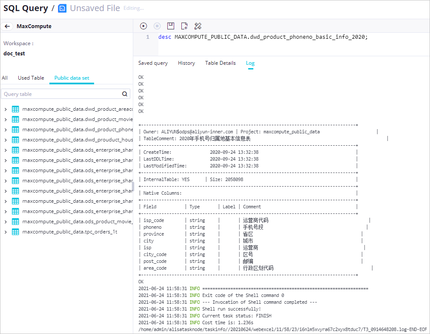Expand the dwd_prouduct_hous table entry
The width and height of the screenshot is (430, 334).
(x=6, y=139)
